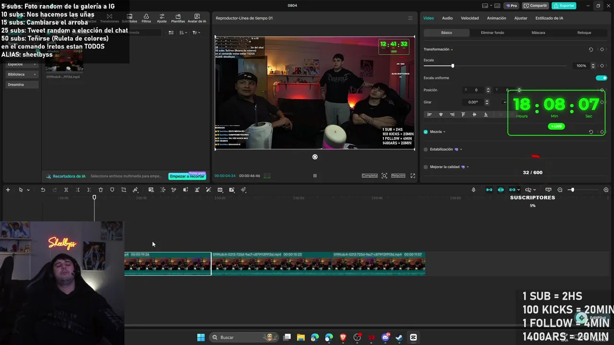Undo the last timeline action

tap(43, 190)
